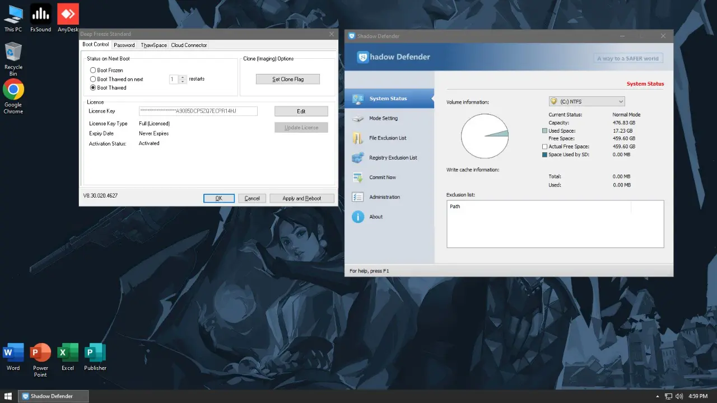Click Administration checklist icon
The height and width of the screenshot is (403, 717).
[x=358, y=197]
